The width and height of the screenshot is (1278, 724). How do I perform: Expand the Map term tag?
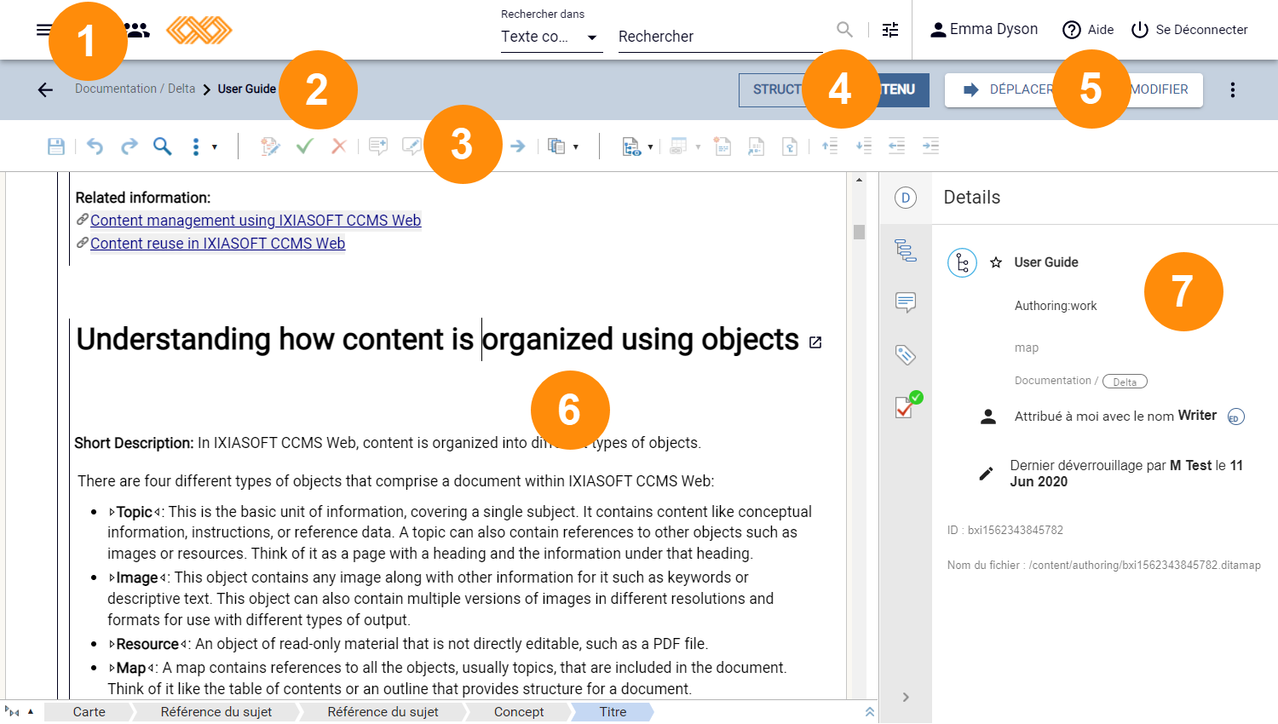click(x=112, y=669)
